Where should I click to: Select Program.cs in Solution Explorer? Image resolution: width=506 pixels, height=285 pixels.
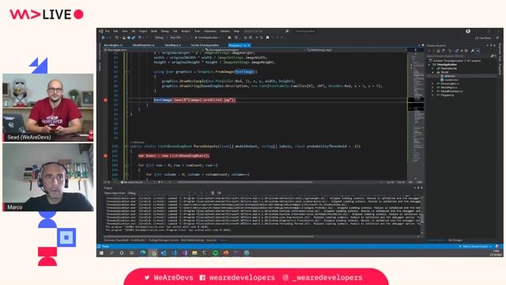click(x=447, y=95)
